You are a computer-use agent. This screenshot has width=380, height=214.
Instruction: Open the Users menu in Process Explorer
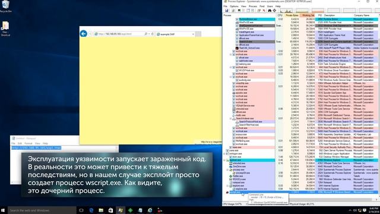point(270,7)
